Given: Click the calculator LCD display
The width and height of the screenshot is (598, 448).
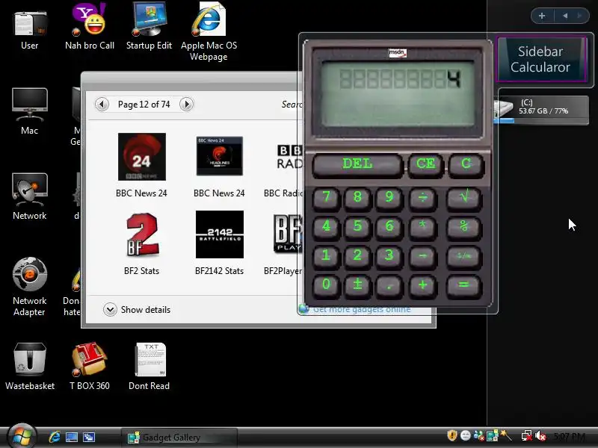Looking at the screenshot, I should click(398, 93).
